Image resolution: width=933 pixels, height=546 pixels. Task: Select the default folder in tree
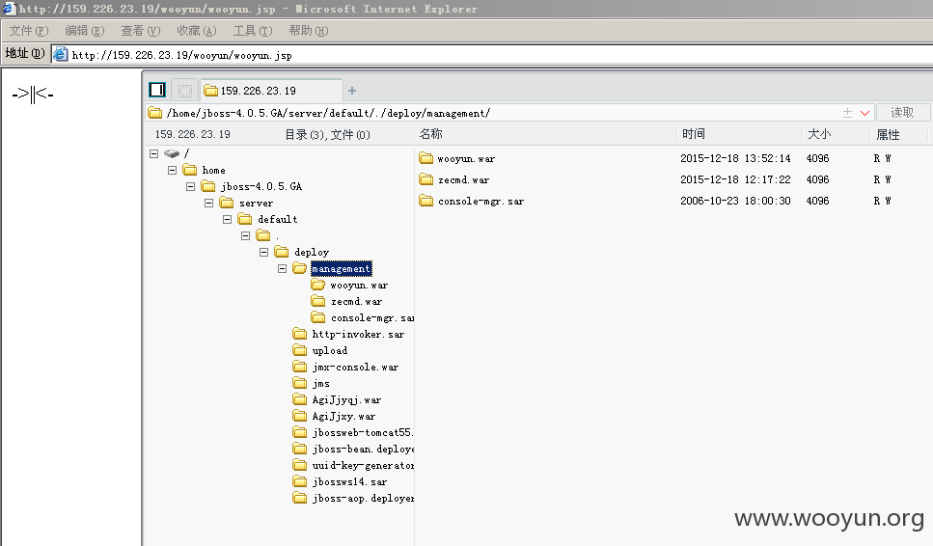coord(277,219)
